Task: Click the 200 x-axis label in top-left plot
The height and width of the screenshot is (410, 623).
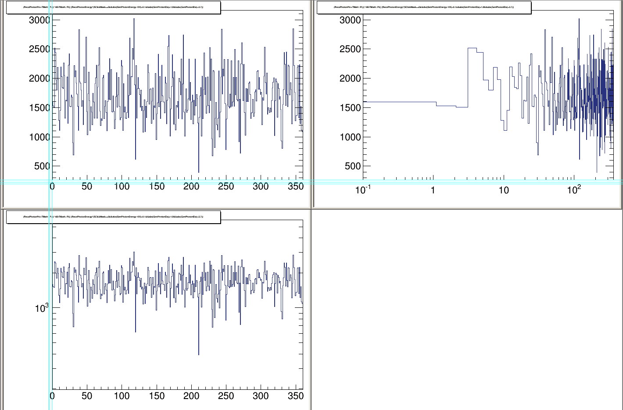Action: click(191, 187)
